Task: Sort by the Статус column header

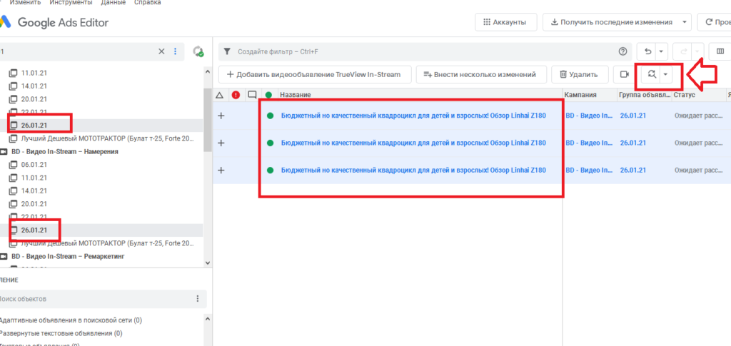Action: pos(684,95)
